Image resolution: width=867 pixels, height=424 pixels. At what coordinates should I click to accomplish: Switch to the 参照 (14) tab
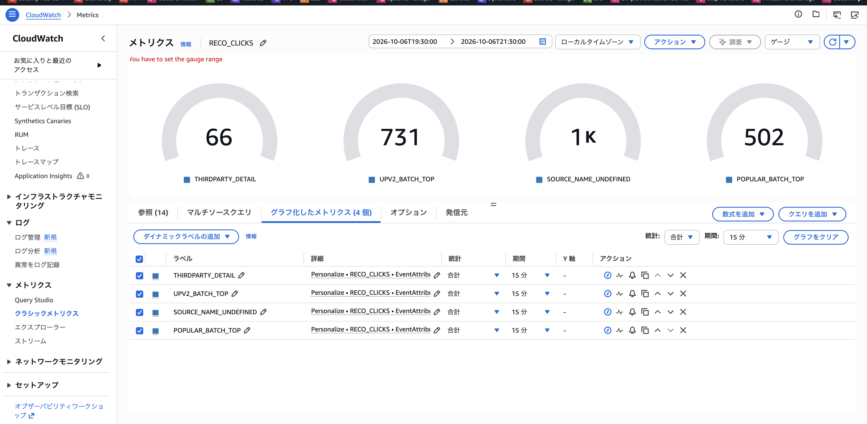click(x=153, y=213)
